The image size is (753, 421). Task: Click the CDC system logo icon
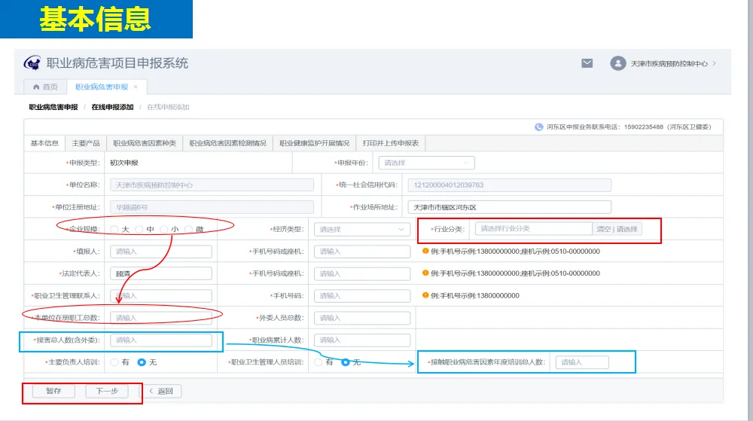tap(32, 63)
